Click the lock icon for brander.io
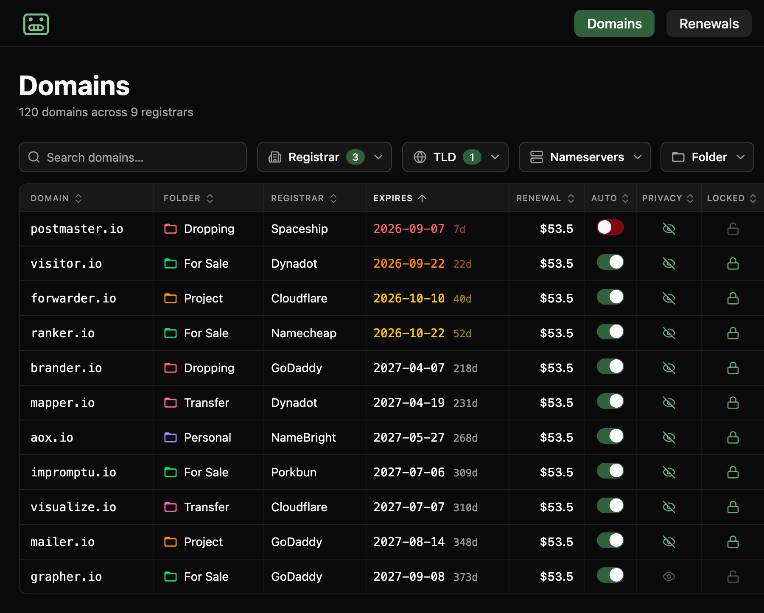 [x=733, y=368]
